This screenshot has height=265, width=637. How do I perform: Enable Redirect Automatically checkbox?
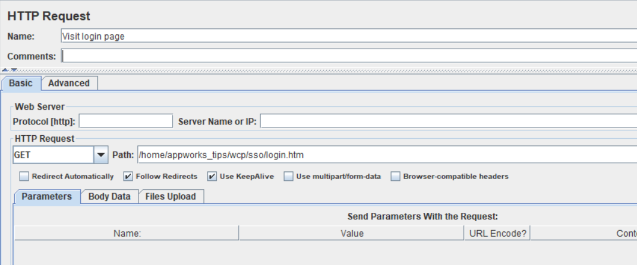[24, 177]
